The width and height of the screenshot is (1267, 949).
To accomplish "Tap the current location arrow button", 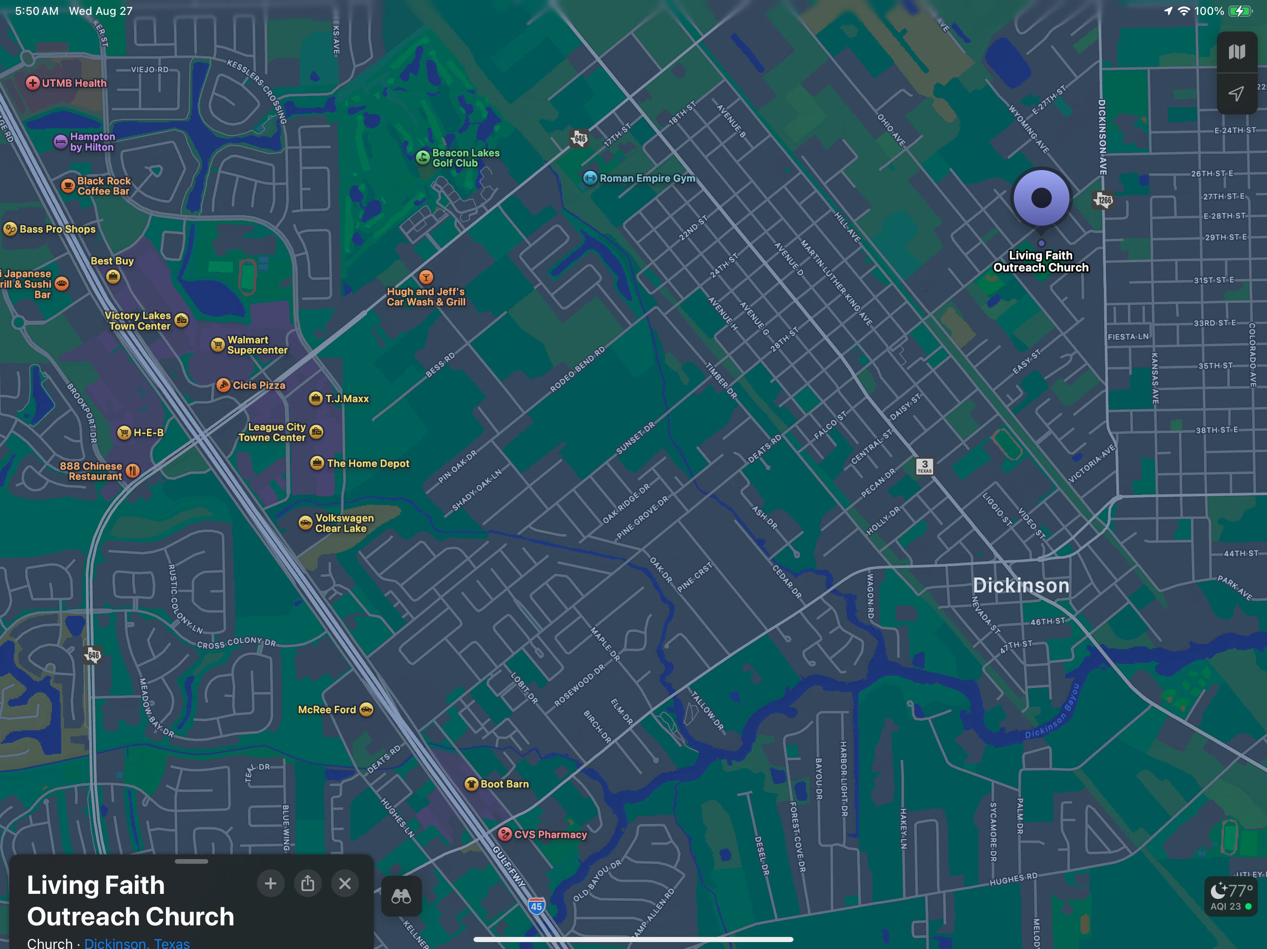I will 1237,93.
